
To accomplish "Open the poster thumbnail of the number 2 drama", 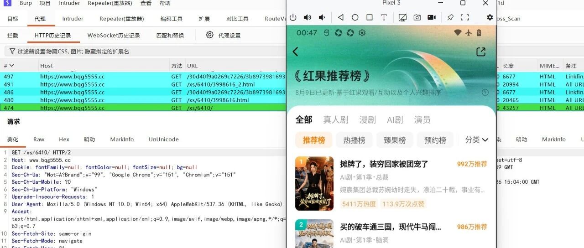I will 314,234.
